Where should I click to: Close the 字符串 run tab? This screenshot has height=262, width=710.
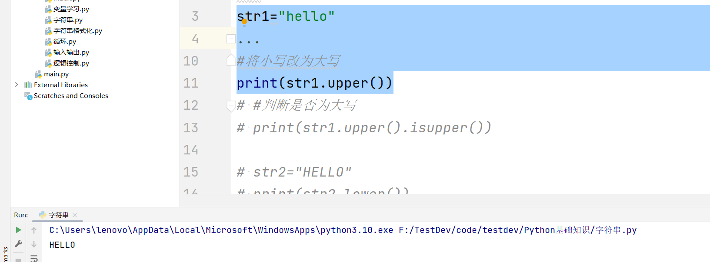pos(75,215)
